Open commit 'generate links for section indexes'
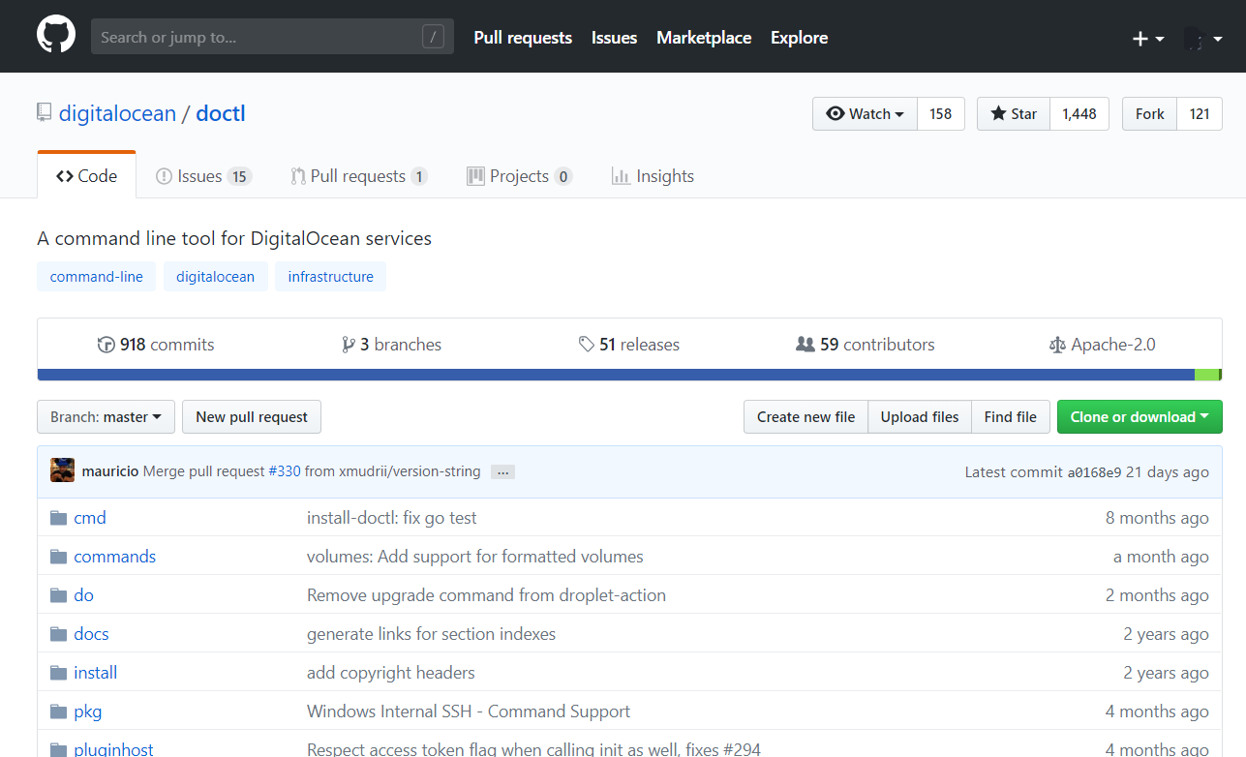Viewport: 1246px width, 757px height. coord(431,634)
